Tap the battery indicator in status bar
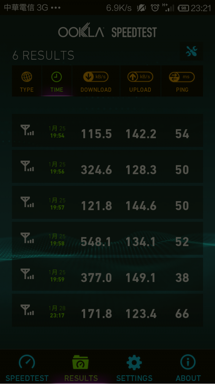The height and width of the screenshot is (384, 215). [183, 8]
